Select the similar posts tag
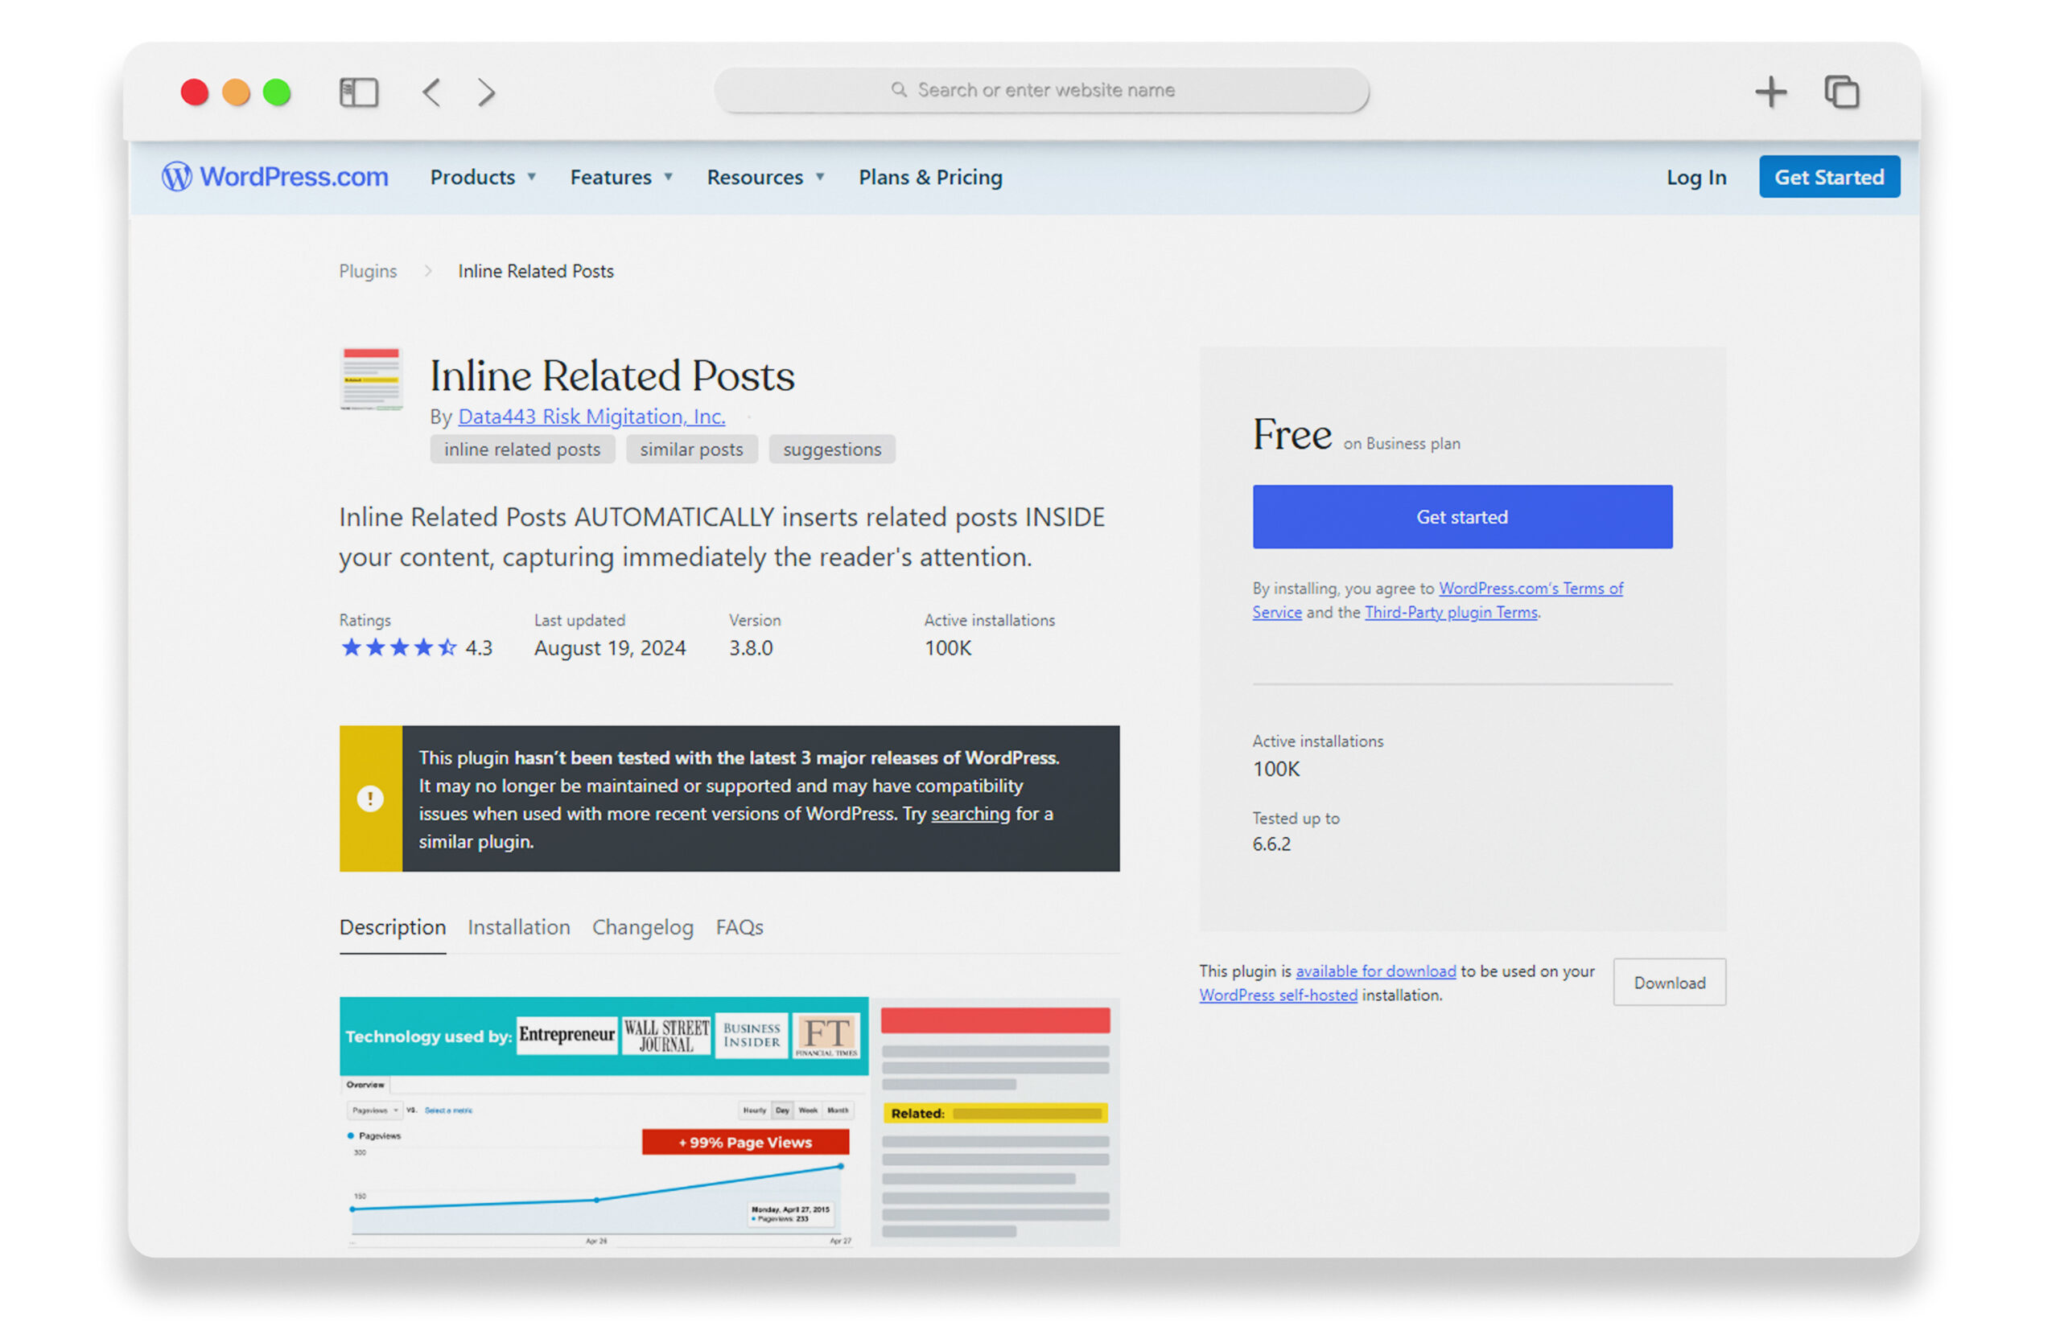Screen dimensions: 2060x1326 [x=691, y=449]
